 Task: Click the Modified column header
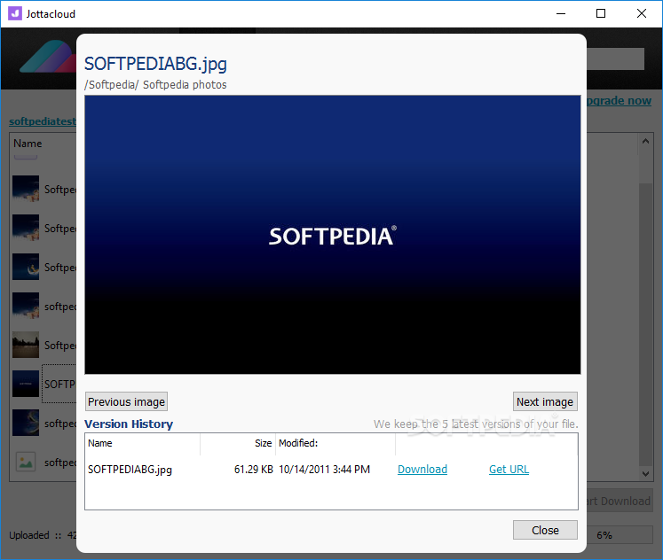(x=335, y=443)
